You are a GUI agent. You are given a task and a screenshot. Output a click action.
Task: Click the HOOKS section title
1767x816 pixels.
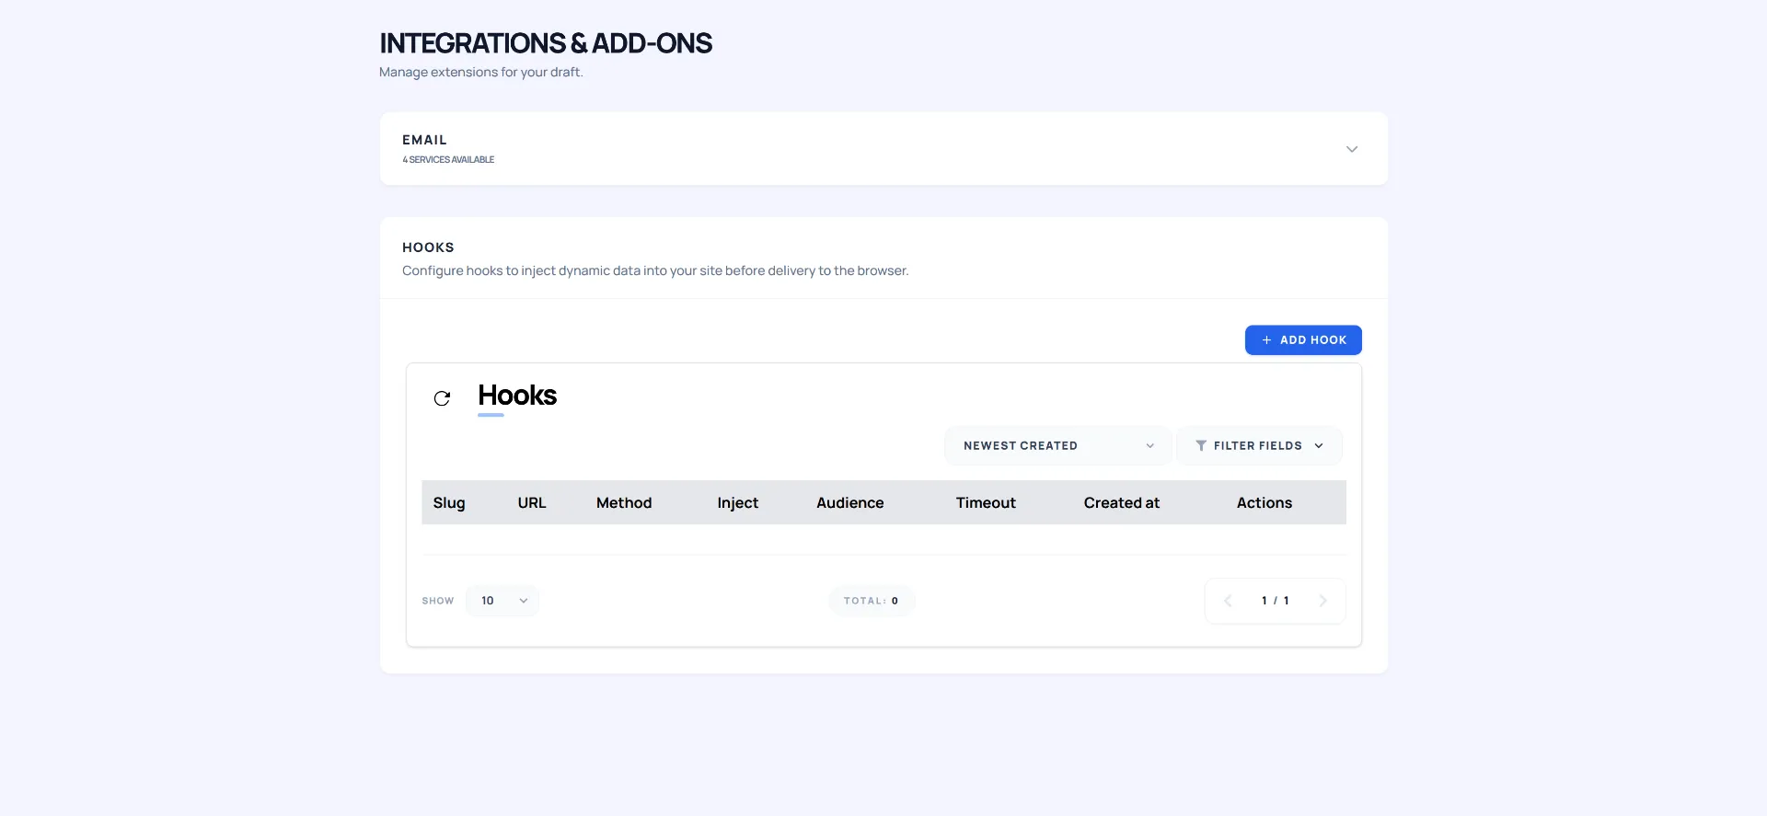[x=428, y=247]
